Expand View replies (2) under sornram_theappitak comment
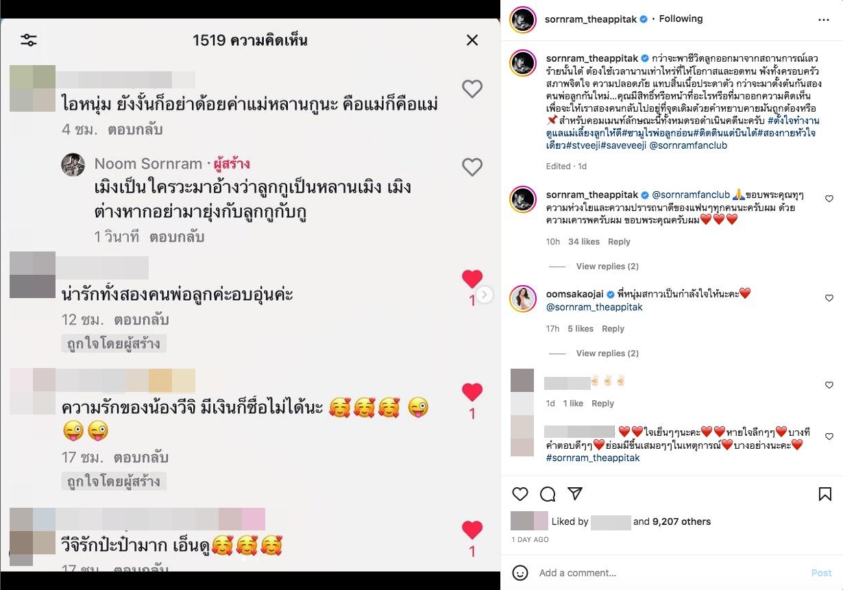843x590 pixels. pos(607,266)
